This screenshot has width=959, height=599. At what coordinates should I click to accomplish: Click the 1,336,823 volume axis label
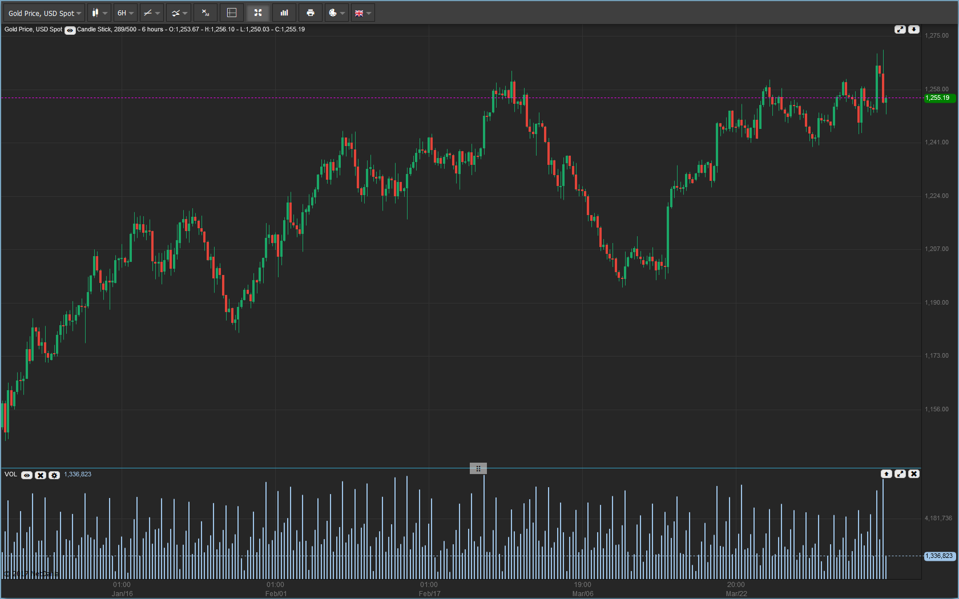tap(940, 556)
